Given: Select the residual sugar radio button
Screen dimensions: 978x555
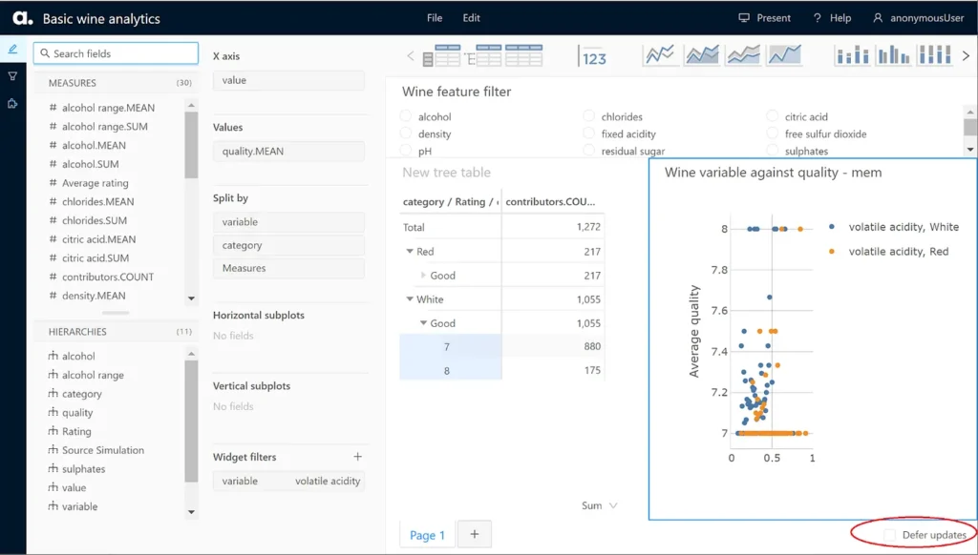Looking at the screenshot, I should click(588, 150).
